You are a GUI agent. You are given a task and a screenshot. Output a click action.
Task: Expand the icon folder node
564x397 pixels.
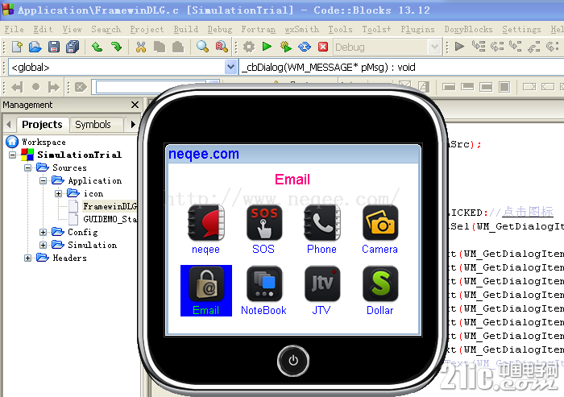point(58,193)
